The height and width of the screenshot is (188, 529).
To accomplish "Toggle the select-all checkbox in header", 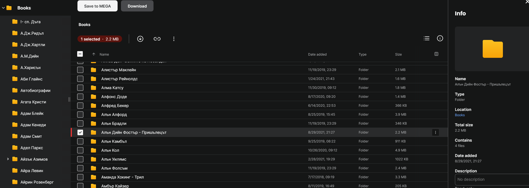I will click(80, 54).
